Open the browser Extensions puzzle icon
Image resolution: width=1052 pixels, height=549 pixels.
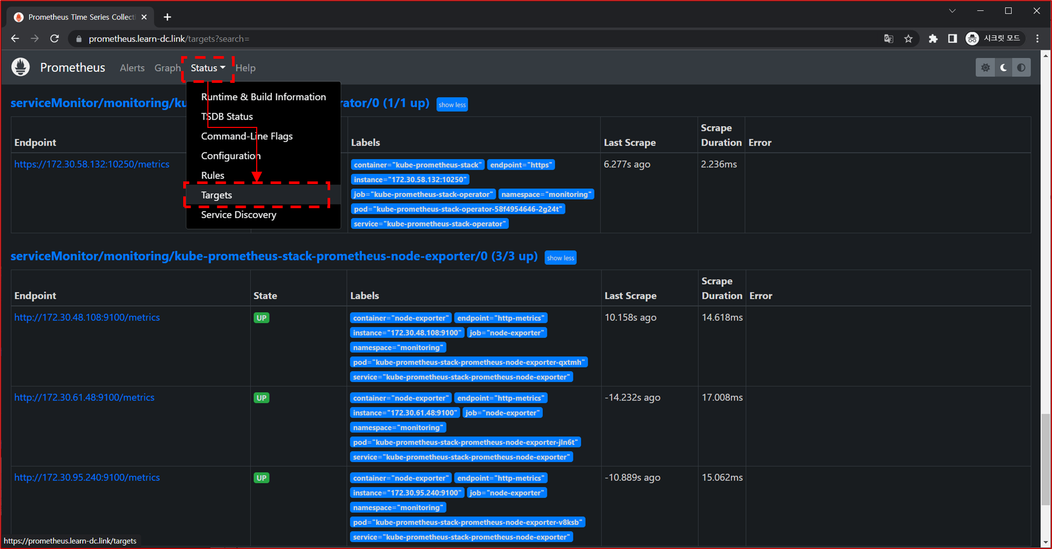933,38
